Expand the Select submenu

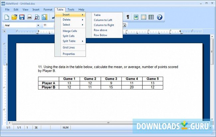click(x=70, y=25)
